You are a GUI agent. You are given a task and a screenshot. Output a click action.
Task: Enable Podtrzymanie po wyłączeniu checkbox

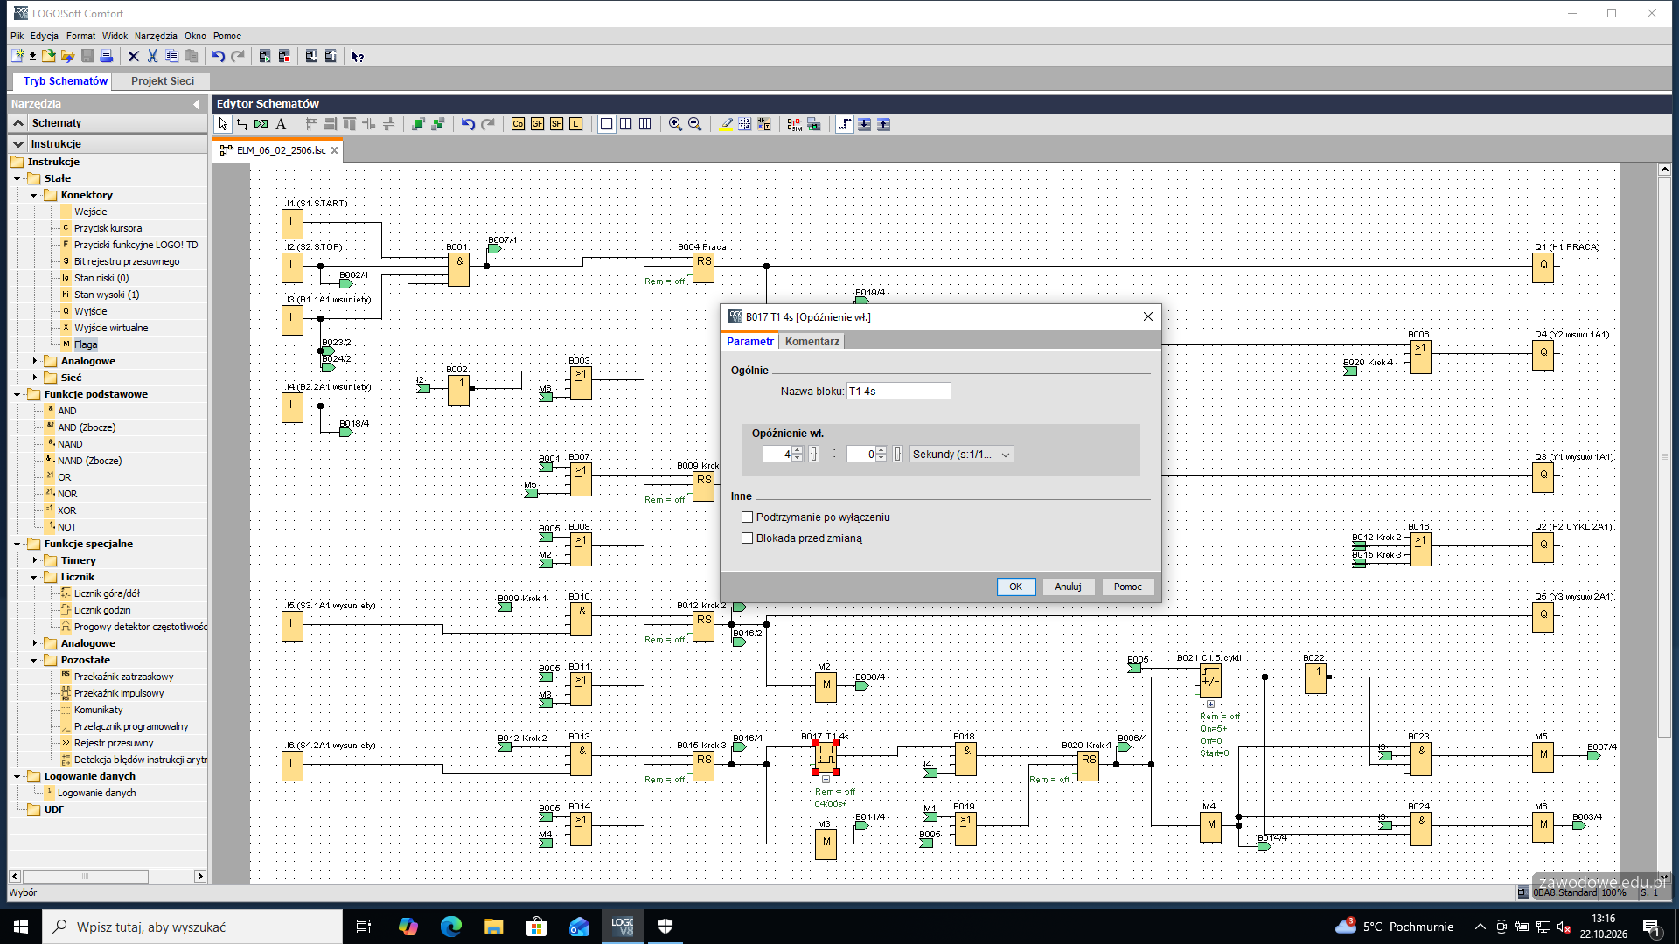tap(747, 517)
